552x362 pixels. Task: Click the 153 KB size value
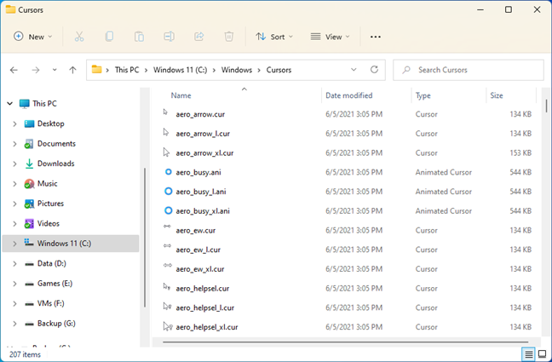[520, 153]
